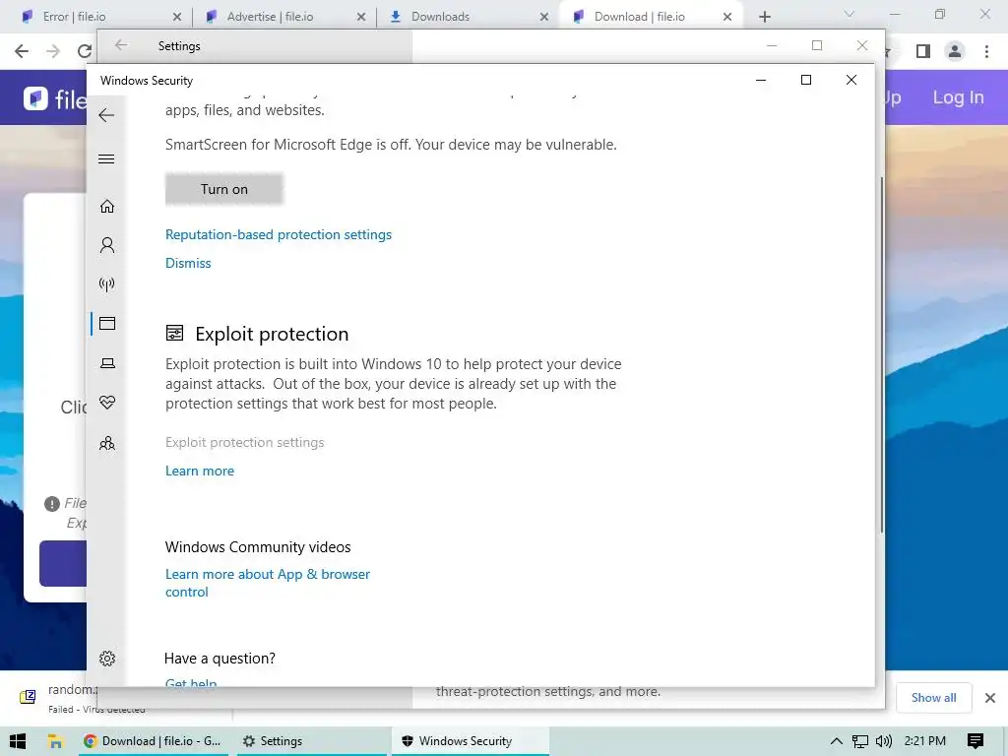The image size is (1008, 756).
Task: Open Device security laptop icon
Action: pos(107,363)
